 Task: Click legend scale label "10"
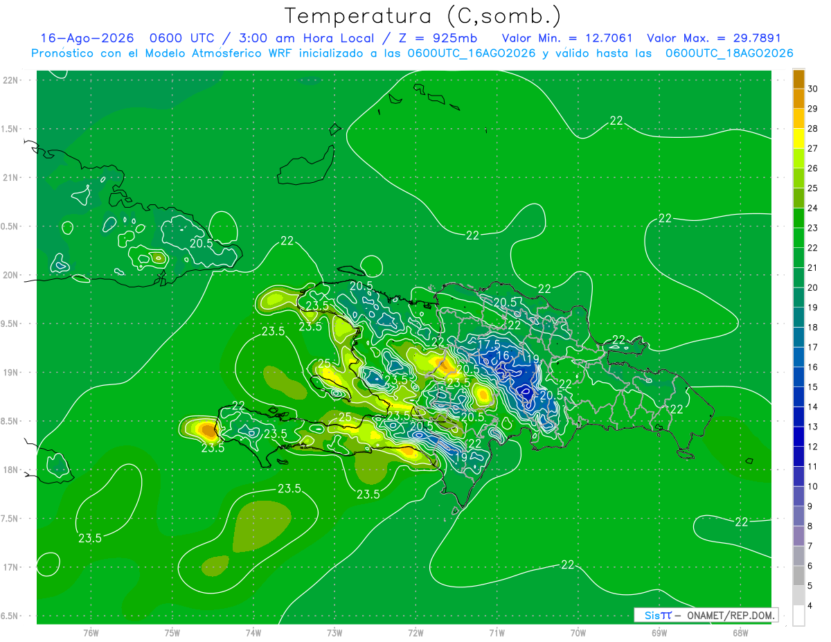[813, 486]
